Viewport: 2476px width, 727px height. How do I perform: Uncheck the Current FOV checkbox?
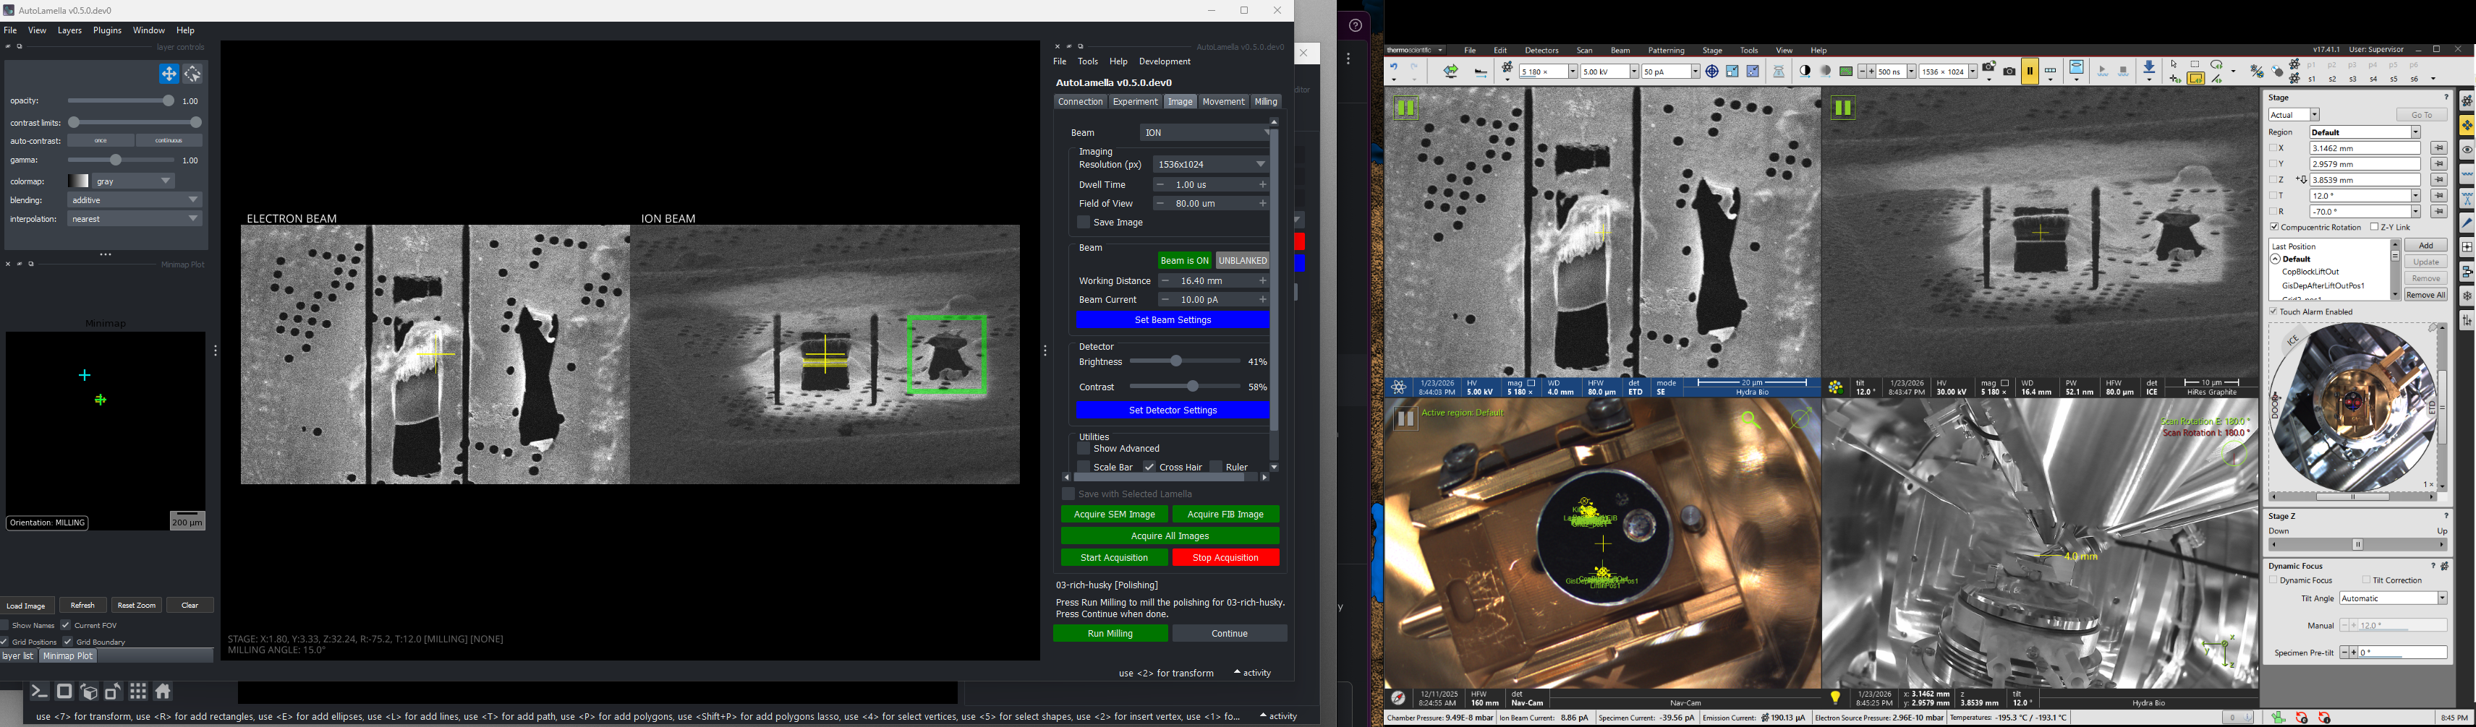67,625
